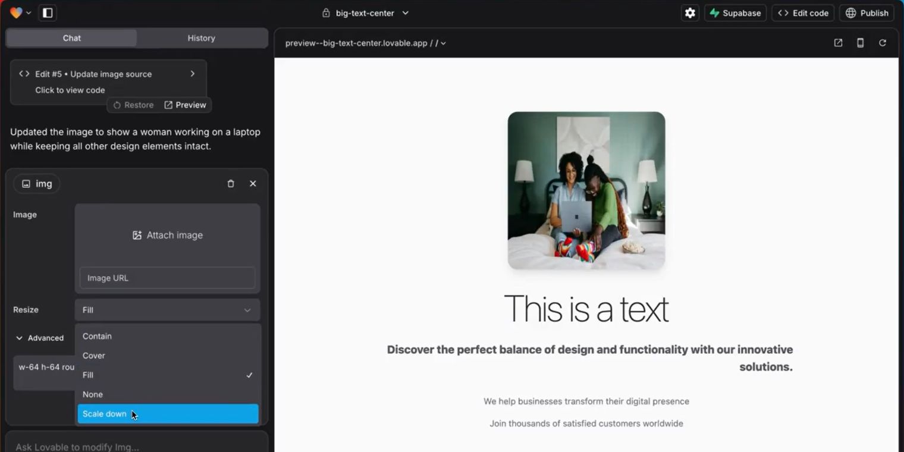Viewport: 904px width, 452px height.
Task: Open the Resize dropdown showing Fill
Action: point(167,310)
